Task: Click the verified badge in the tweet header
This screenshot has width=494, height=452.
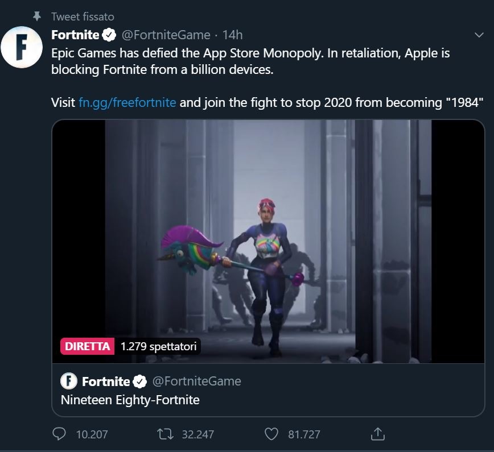Action: click(x=109, y=35)
